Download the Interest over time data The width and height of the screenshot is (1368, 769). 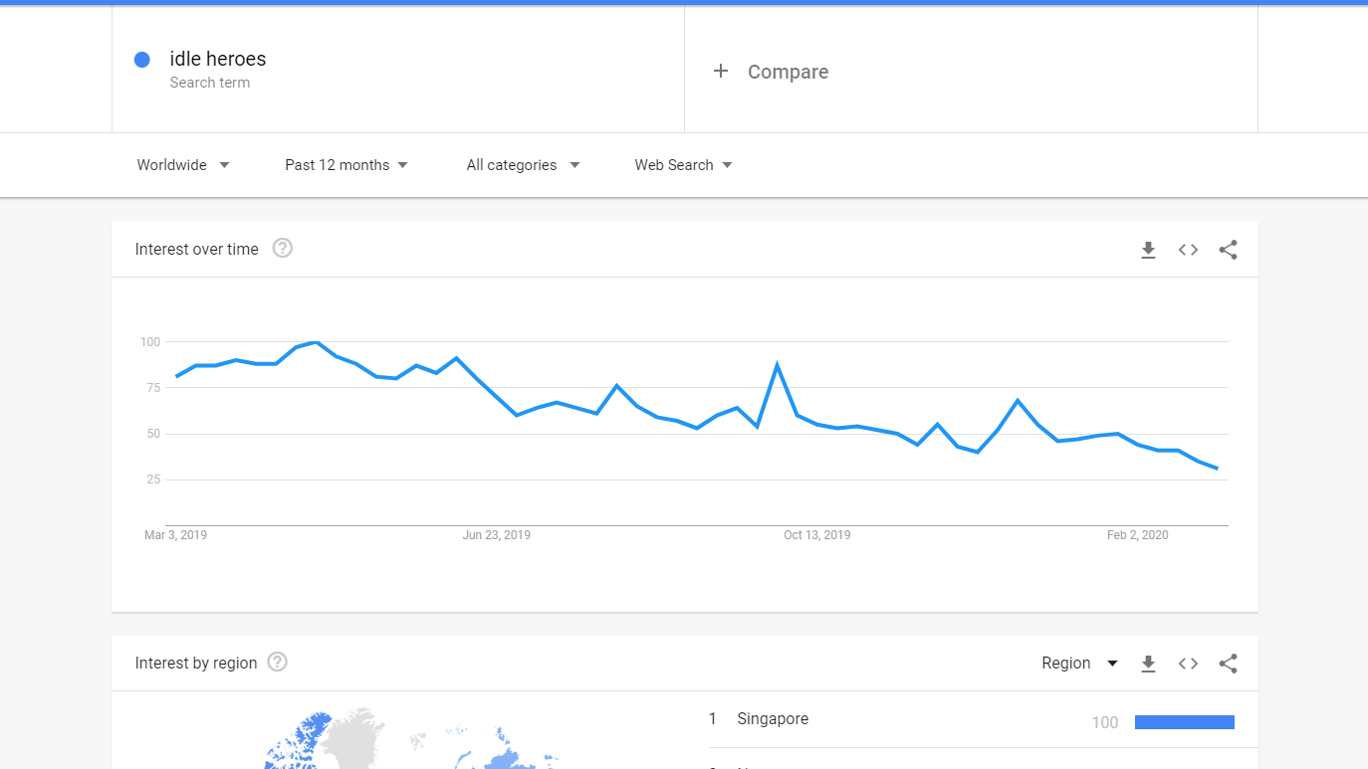(x=1148, y=250)
